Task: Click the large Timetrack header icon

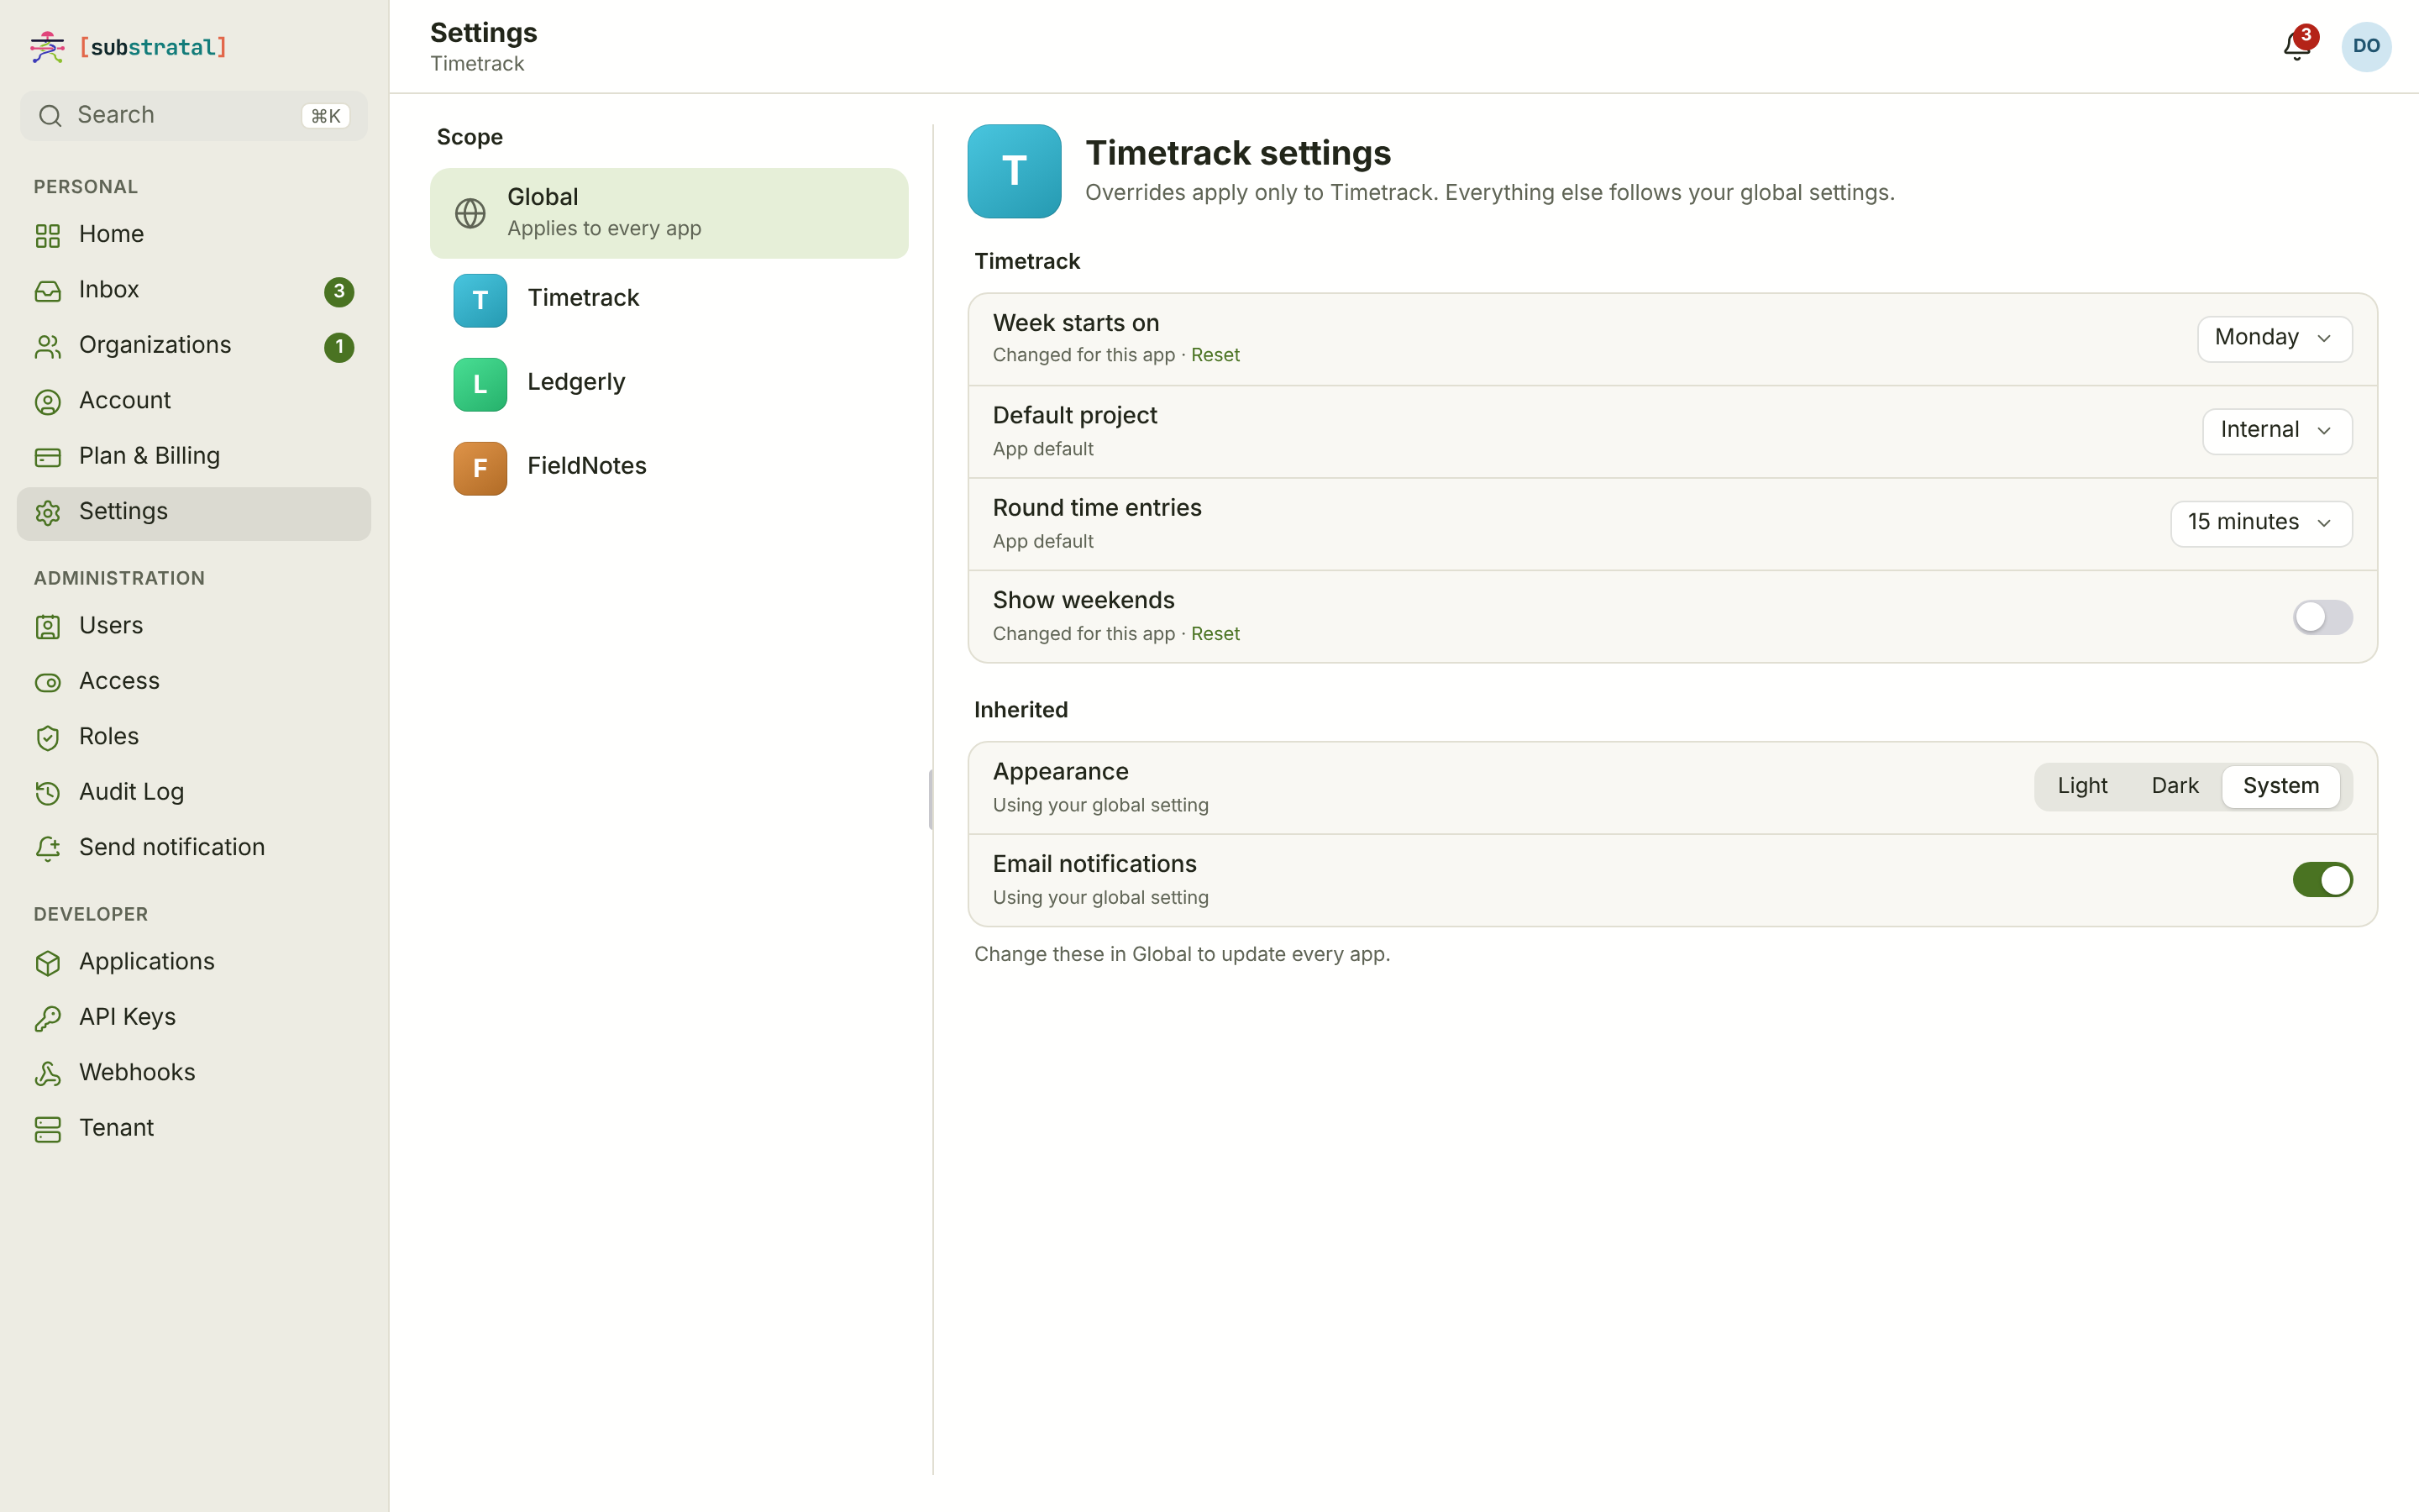Action: click(1014, 171)
